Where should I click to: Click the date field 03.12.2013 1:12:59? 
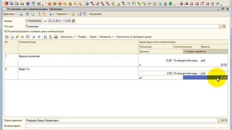pos(60,21)
